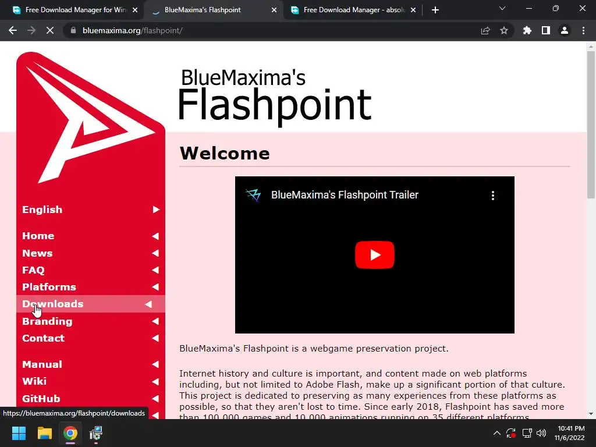Open the Chrome three-dot menu
Image resolution: width=596 pixels, height=447 pixels.
click(x=583, y=30)
